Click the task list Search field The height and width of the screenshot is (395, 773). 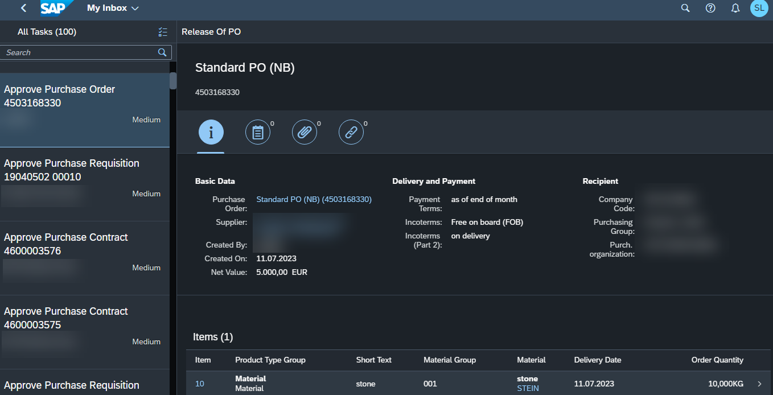click(85, 52)
